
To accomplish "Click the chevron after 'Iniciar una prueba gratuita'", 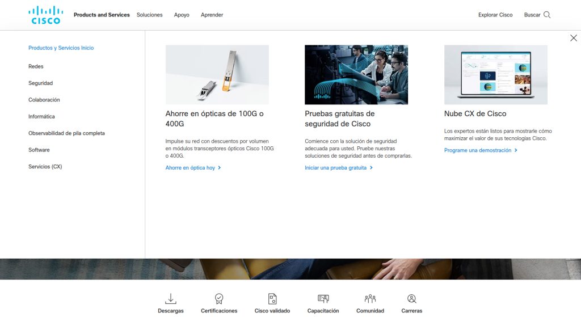I will tap(371, 168).
